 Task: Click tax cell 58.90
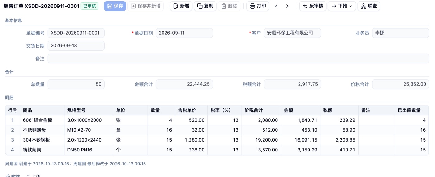pos(339,130)
